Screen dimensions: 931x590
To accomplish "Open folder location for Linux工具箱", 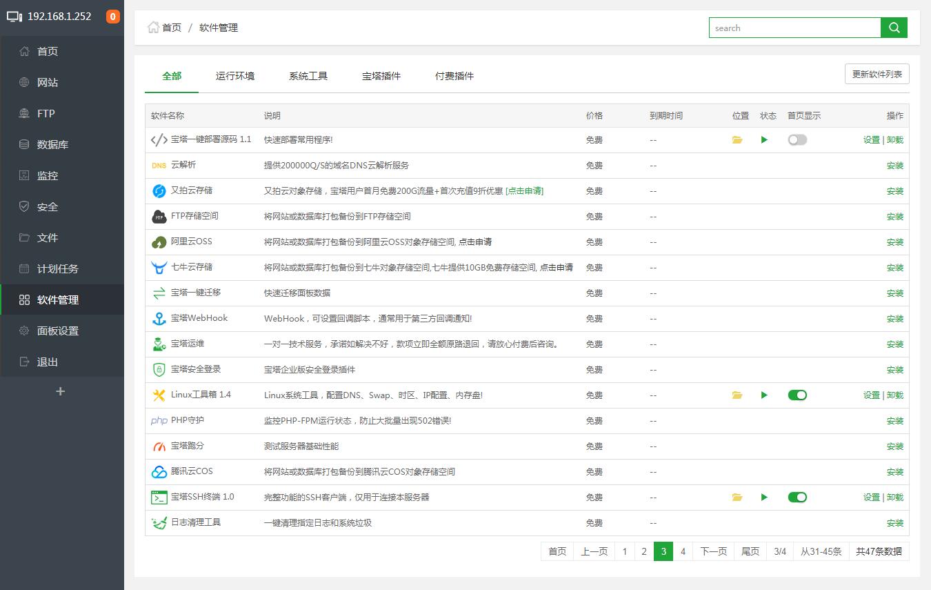I will coord(737,395).
